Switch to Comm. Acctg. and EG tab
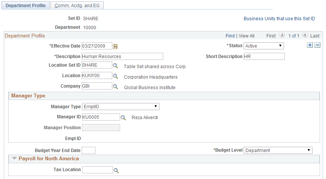 (77, 5)
